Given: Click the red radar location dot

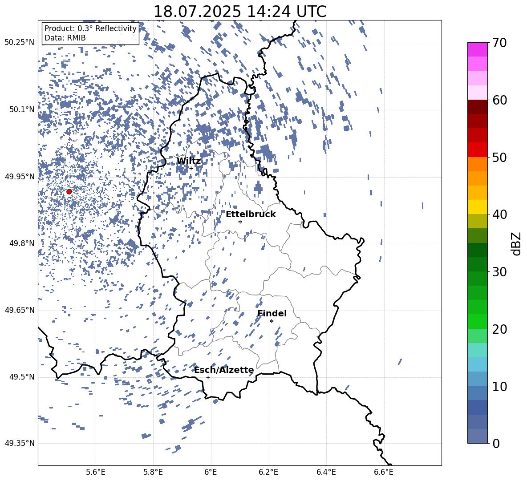Looking at the screenshot, I should (69, 192).
